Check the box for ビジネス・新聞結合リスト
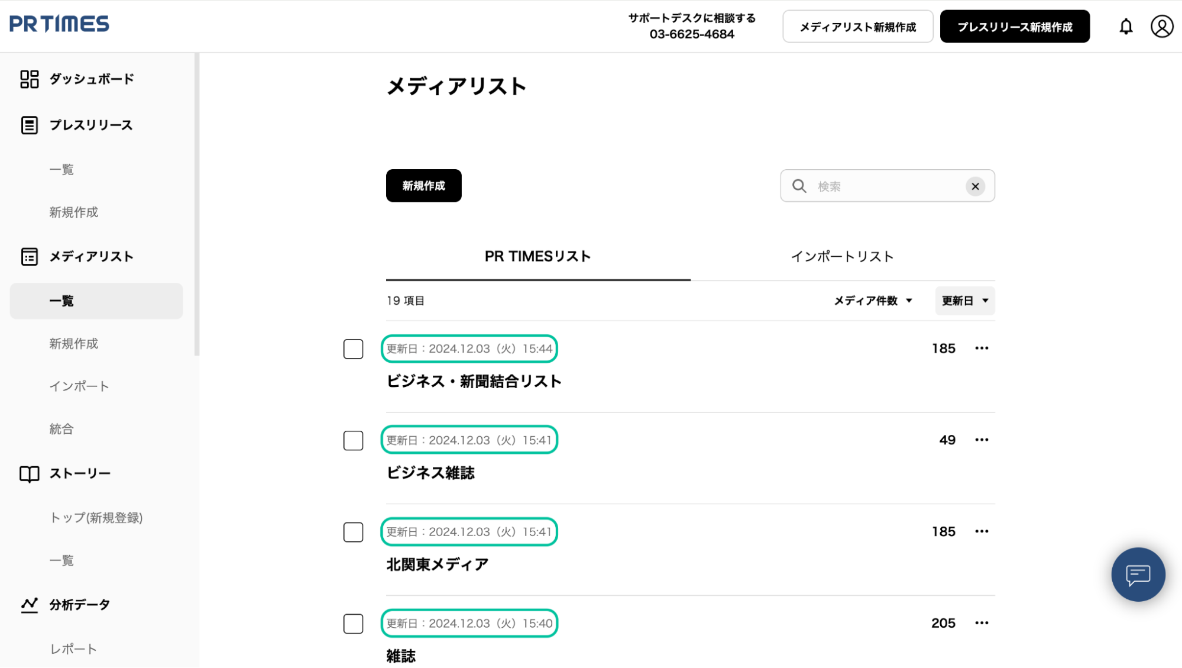1182x668 pixels. click(x=353, y=349)
